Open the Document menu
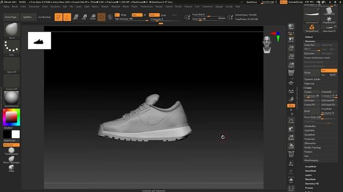 [x=34, y=6]
